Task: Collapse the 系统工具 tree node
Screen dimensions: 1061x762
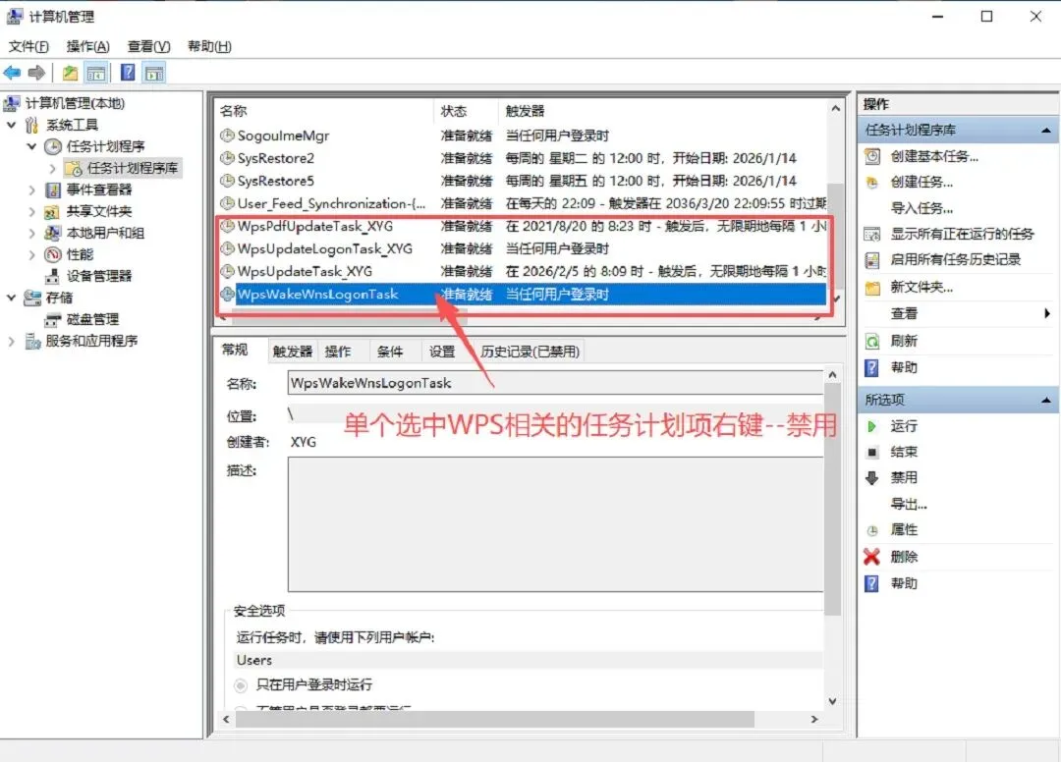Action: click(x=12, y=125)
